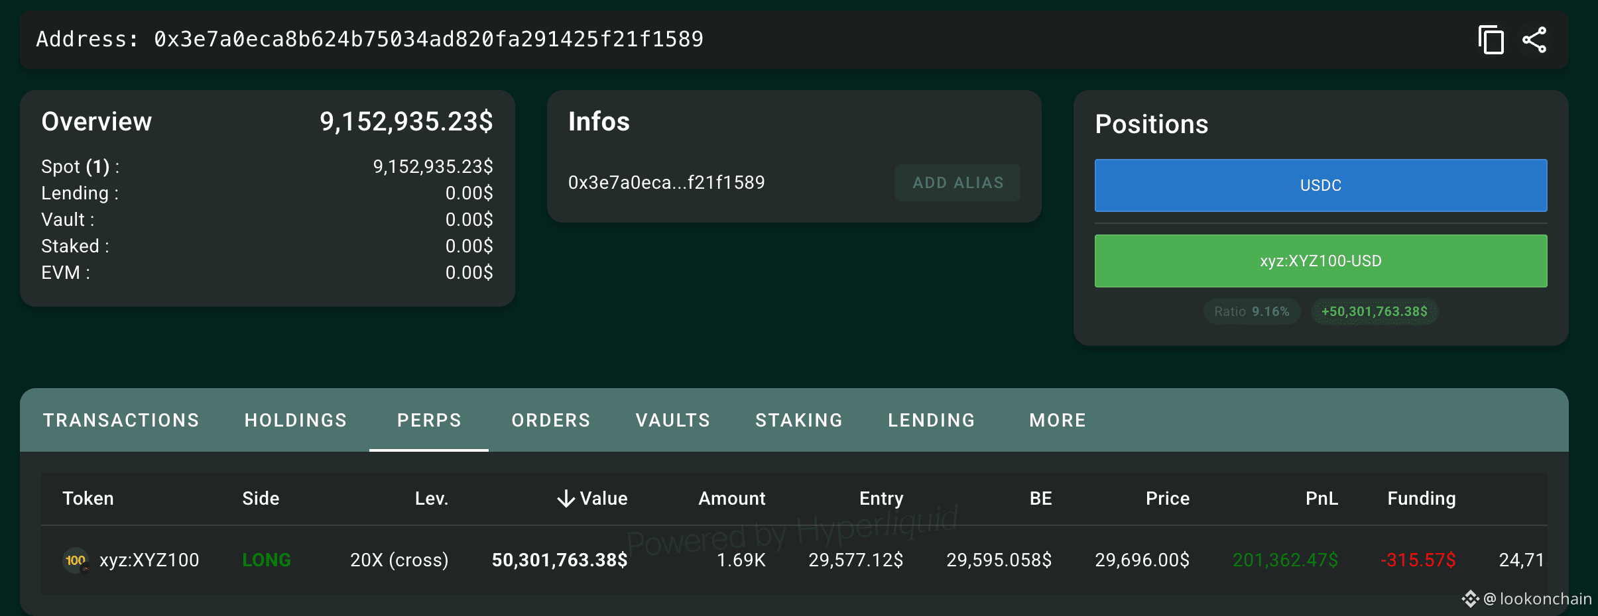Screen dimensions: 1598x616
Task: Sort the table by Side column
Action: coord(261,498)
